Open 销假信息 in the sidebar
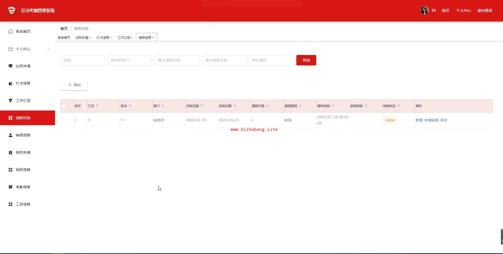503x254 pixels. click(28, 135)
